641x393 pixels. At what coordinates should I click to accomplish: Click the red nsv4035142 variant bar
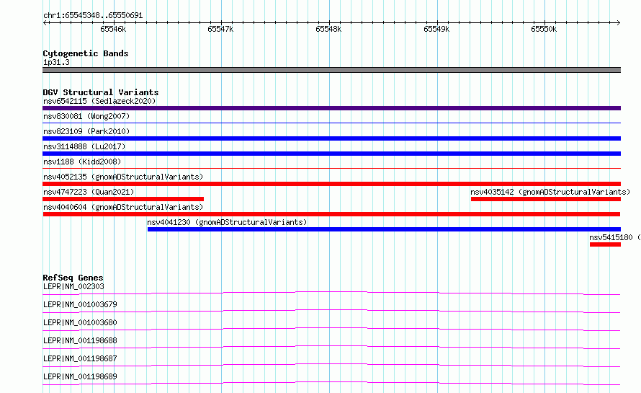pos(546,199)
